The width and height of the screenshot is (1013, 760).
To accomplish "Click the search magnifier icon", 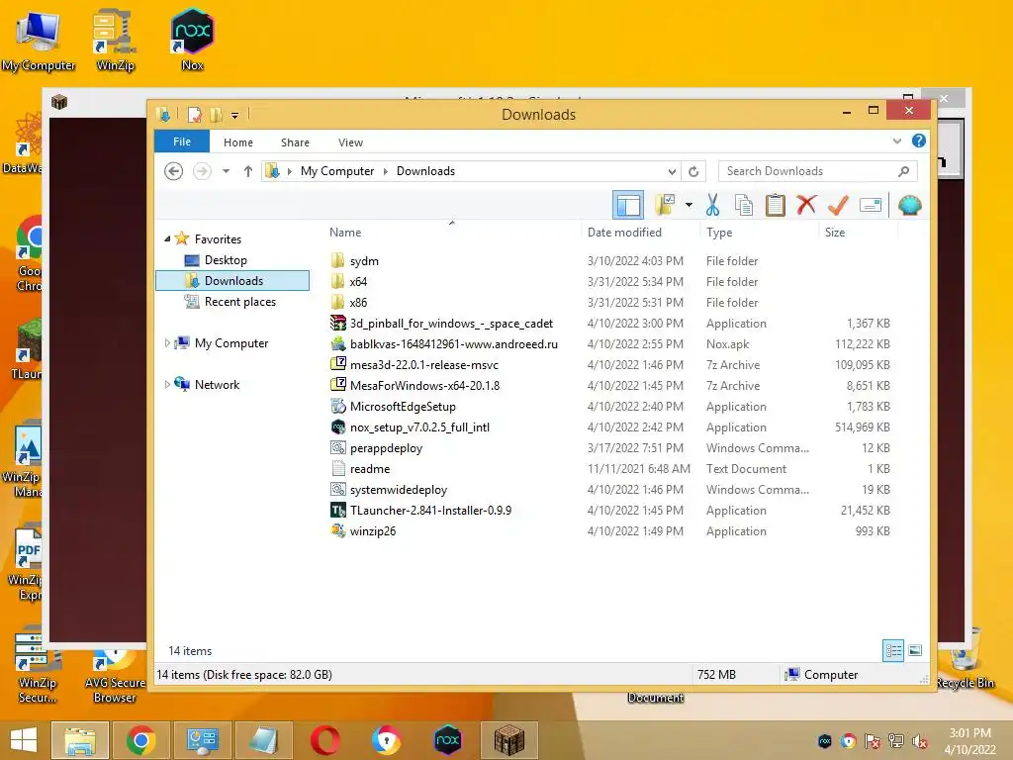I will (x=903, y=171).
